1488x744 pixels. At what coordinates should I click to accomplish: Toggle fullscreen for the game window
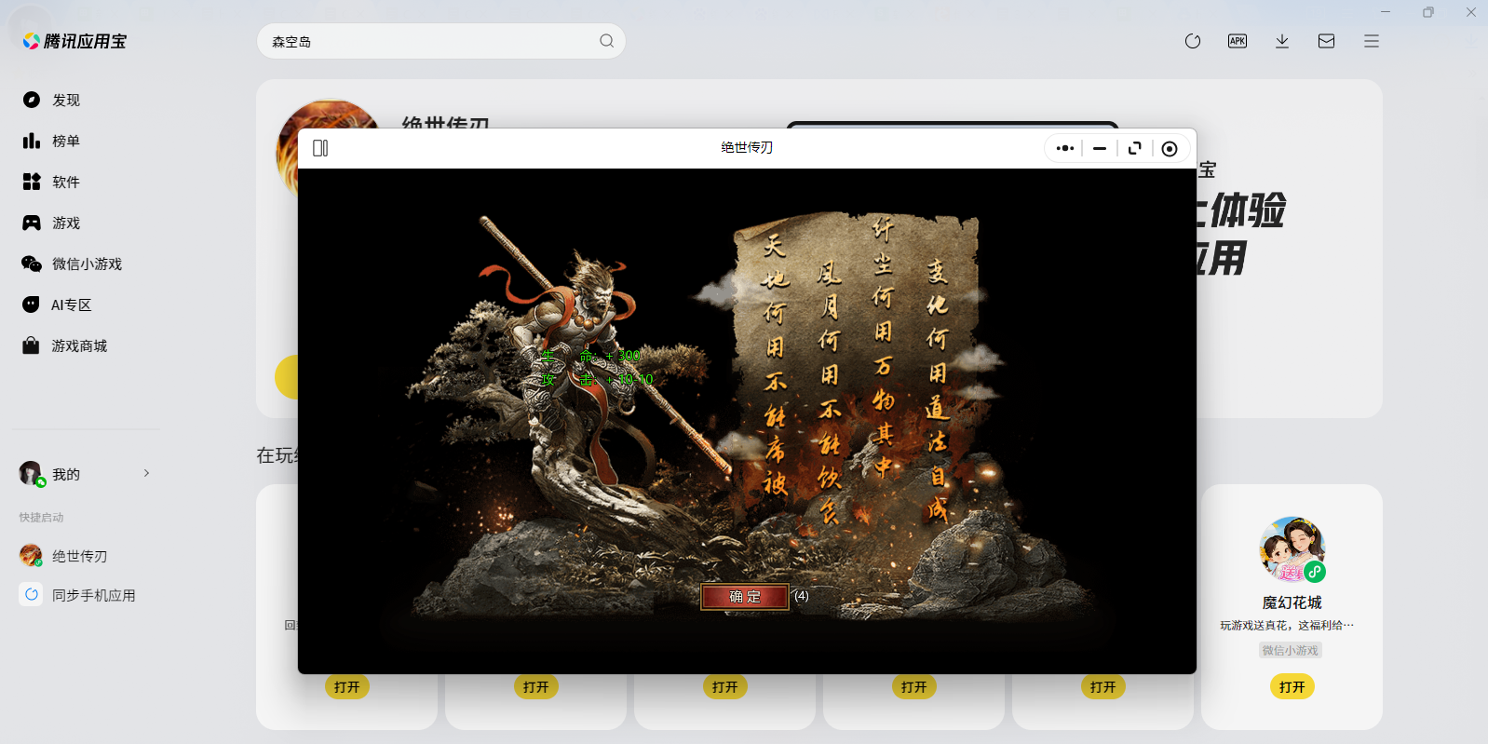pyautogui.click(x=1134, y=148)
